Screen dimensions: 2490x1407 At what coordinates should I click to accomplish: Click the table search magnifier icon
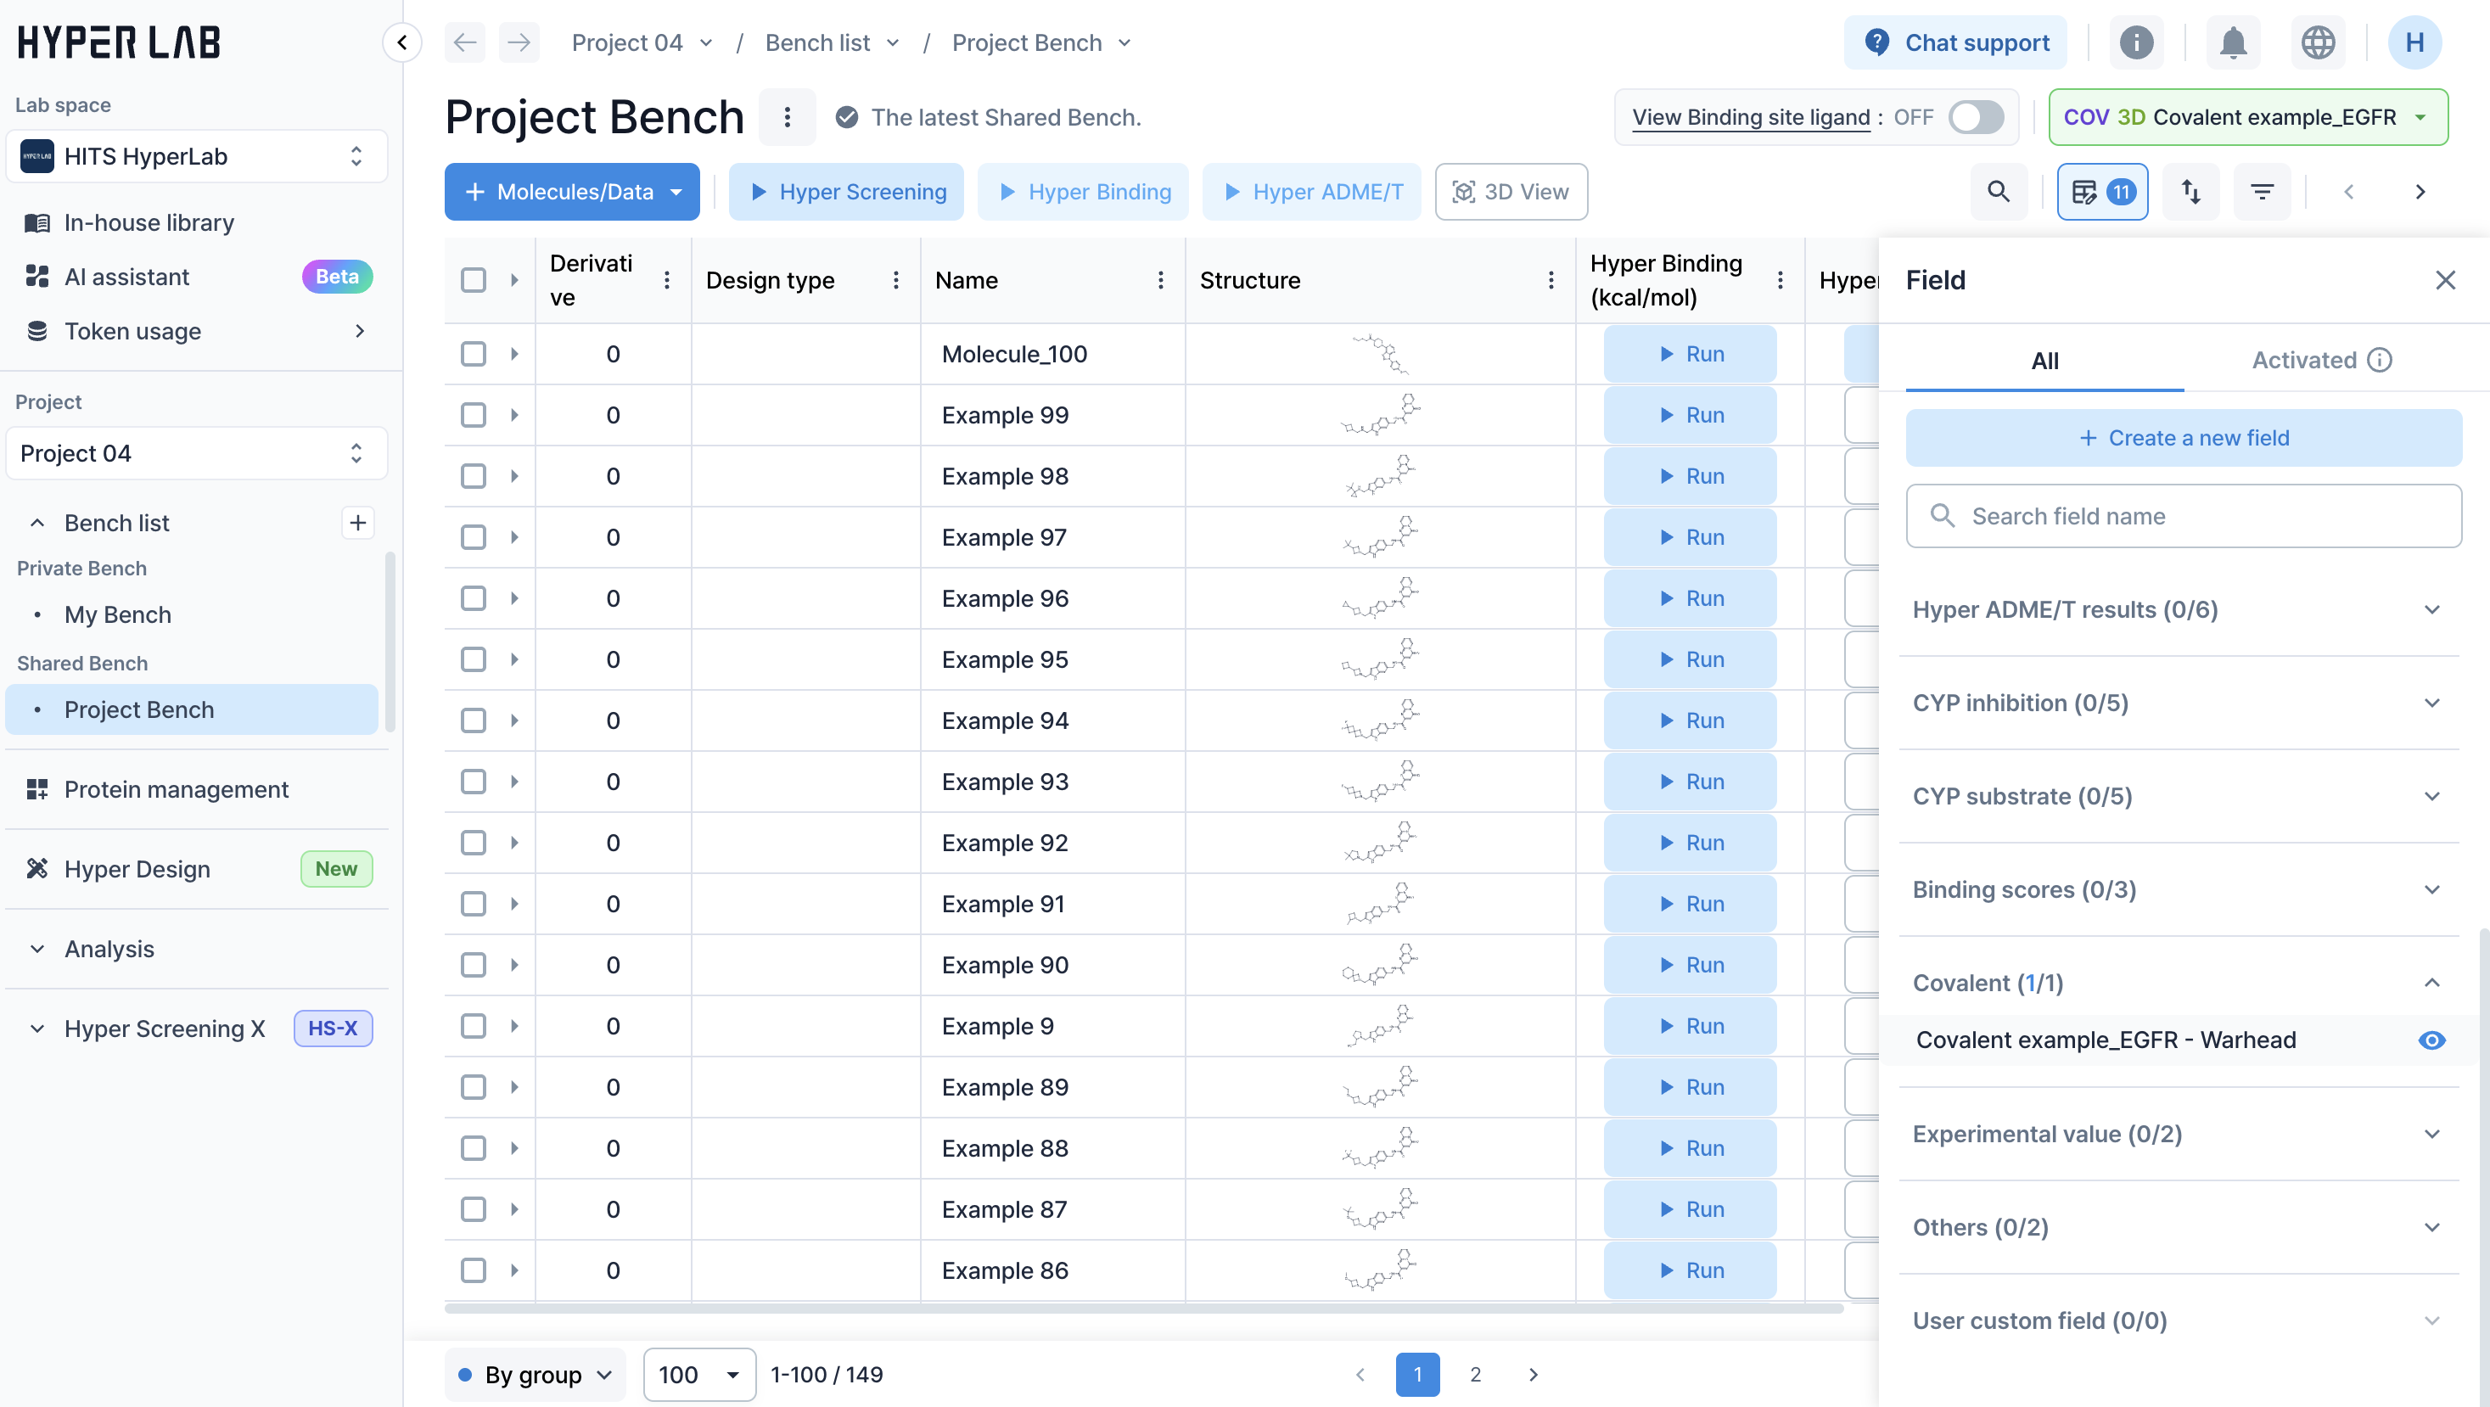(1998, 191)
